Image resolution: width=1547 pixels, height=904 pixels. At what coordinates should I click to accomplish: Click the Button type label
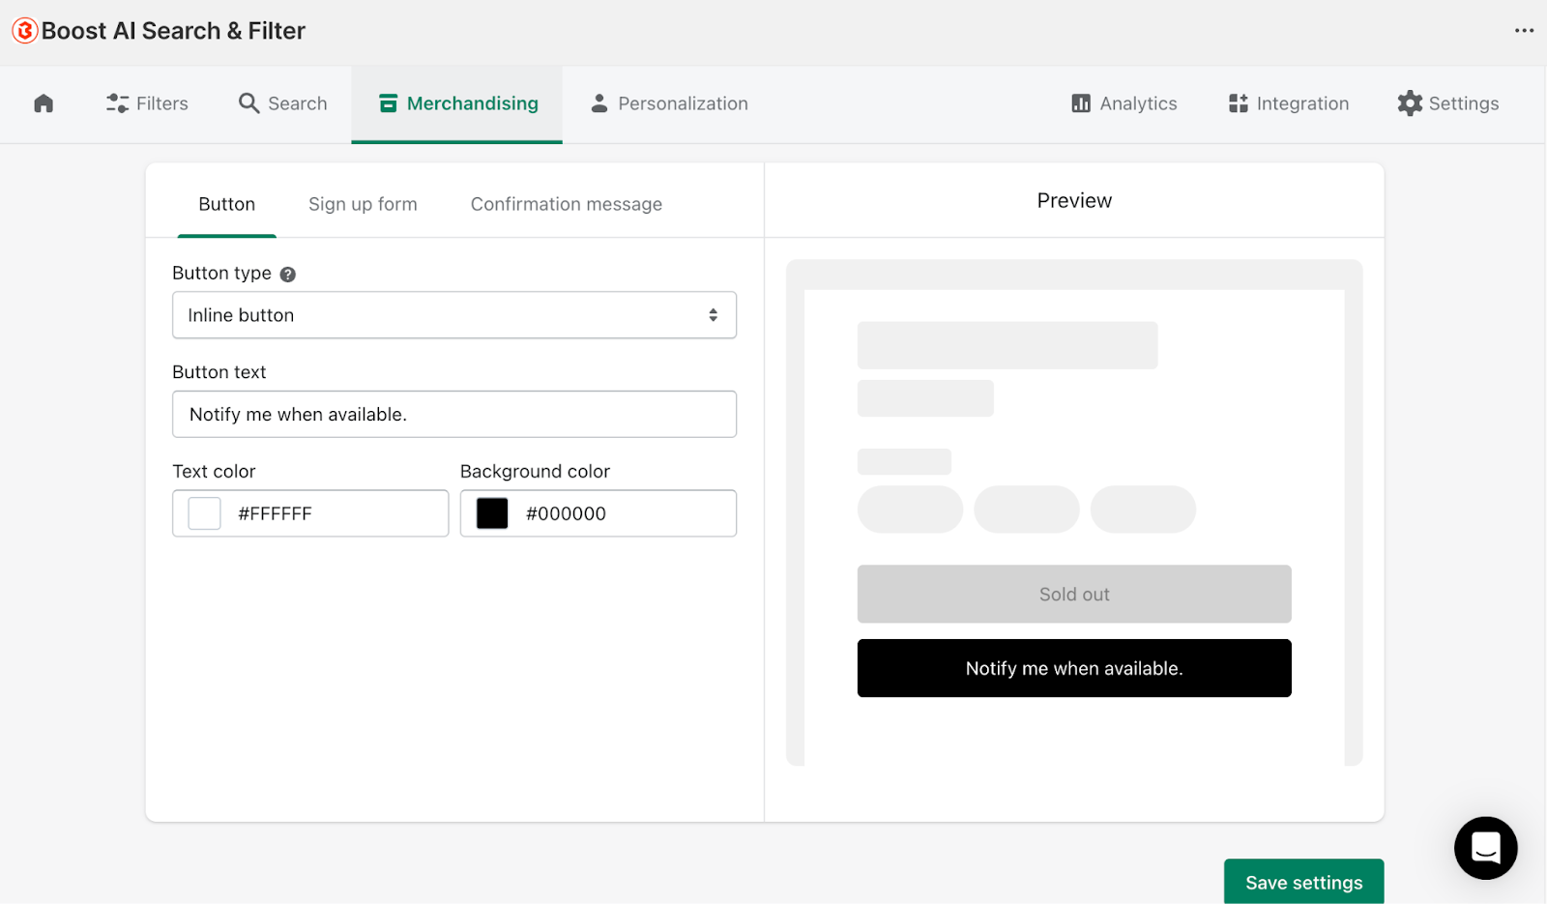tap(221, 274)
